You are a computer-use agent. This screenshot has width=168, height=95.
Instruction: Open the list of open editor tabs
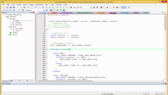163,13
